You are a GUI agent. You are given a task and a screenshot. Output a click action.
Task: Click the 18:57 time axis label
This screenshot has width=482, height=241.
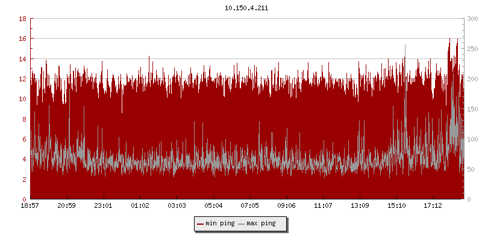pos(30,206)
